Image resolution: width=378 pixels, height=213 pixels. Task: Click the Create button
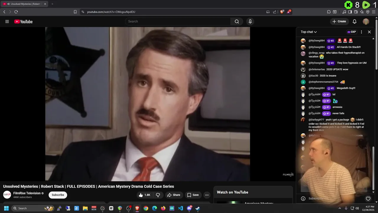tap(339, 21)
